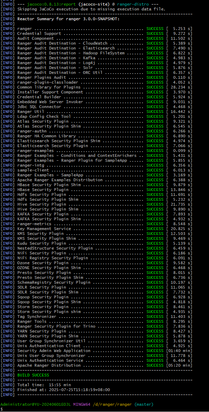Viewport: 209px width, 412px height.
Task: Click 'KMS Security Plugin Shim' line
Action: click(x=97, y=238)
